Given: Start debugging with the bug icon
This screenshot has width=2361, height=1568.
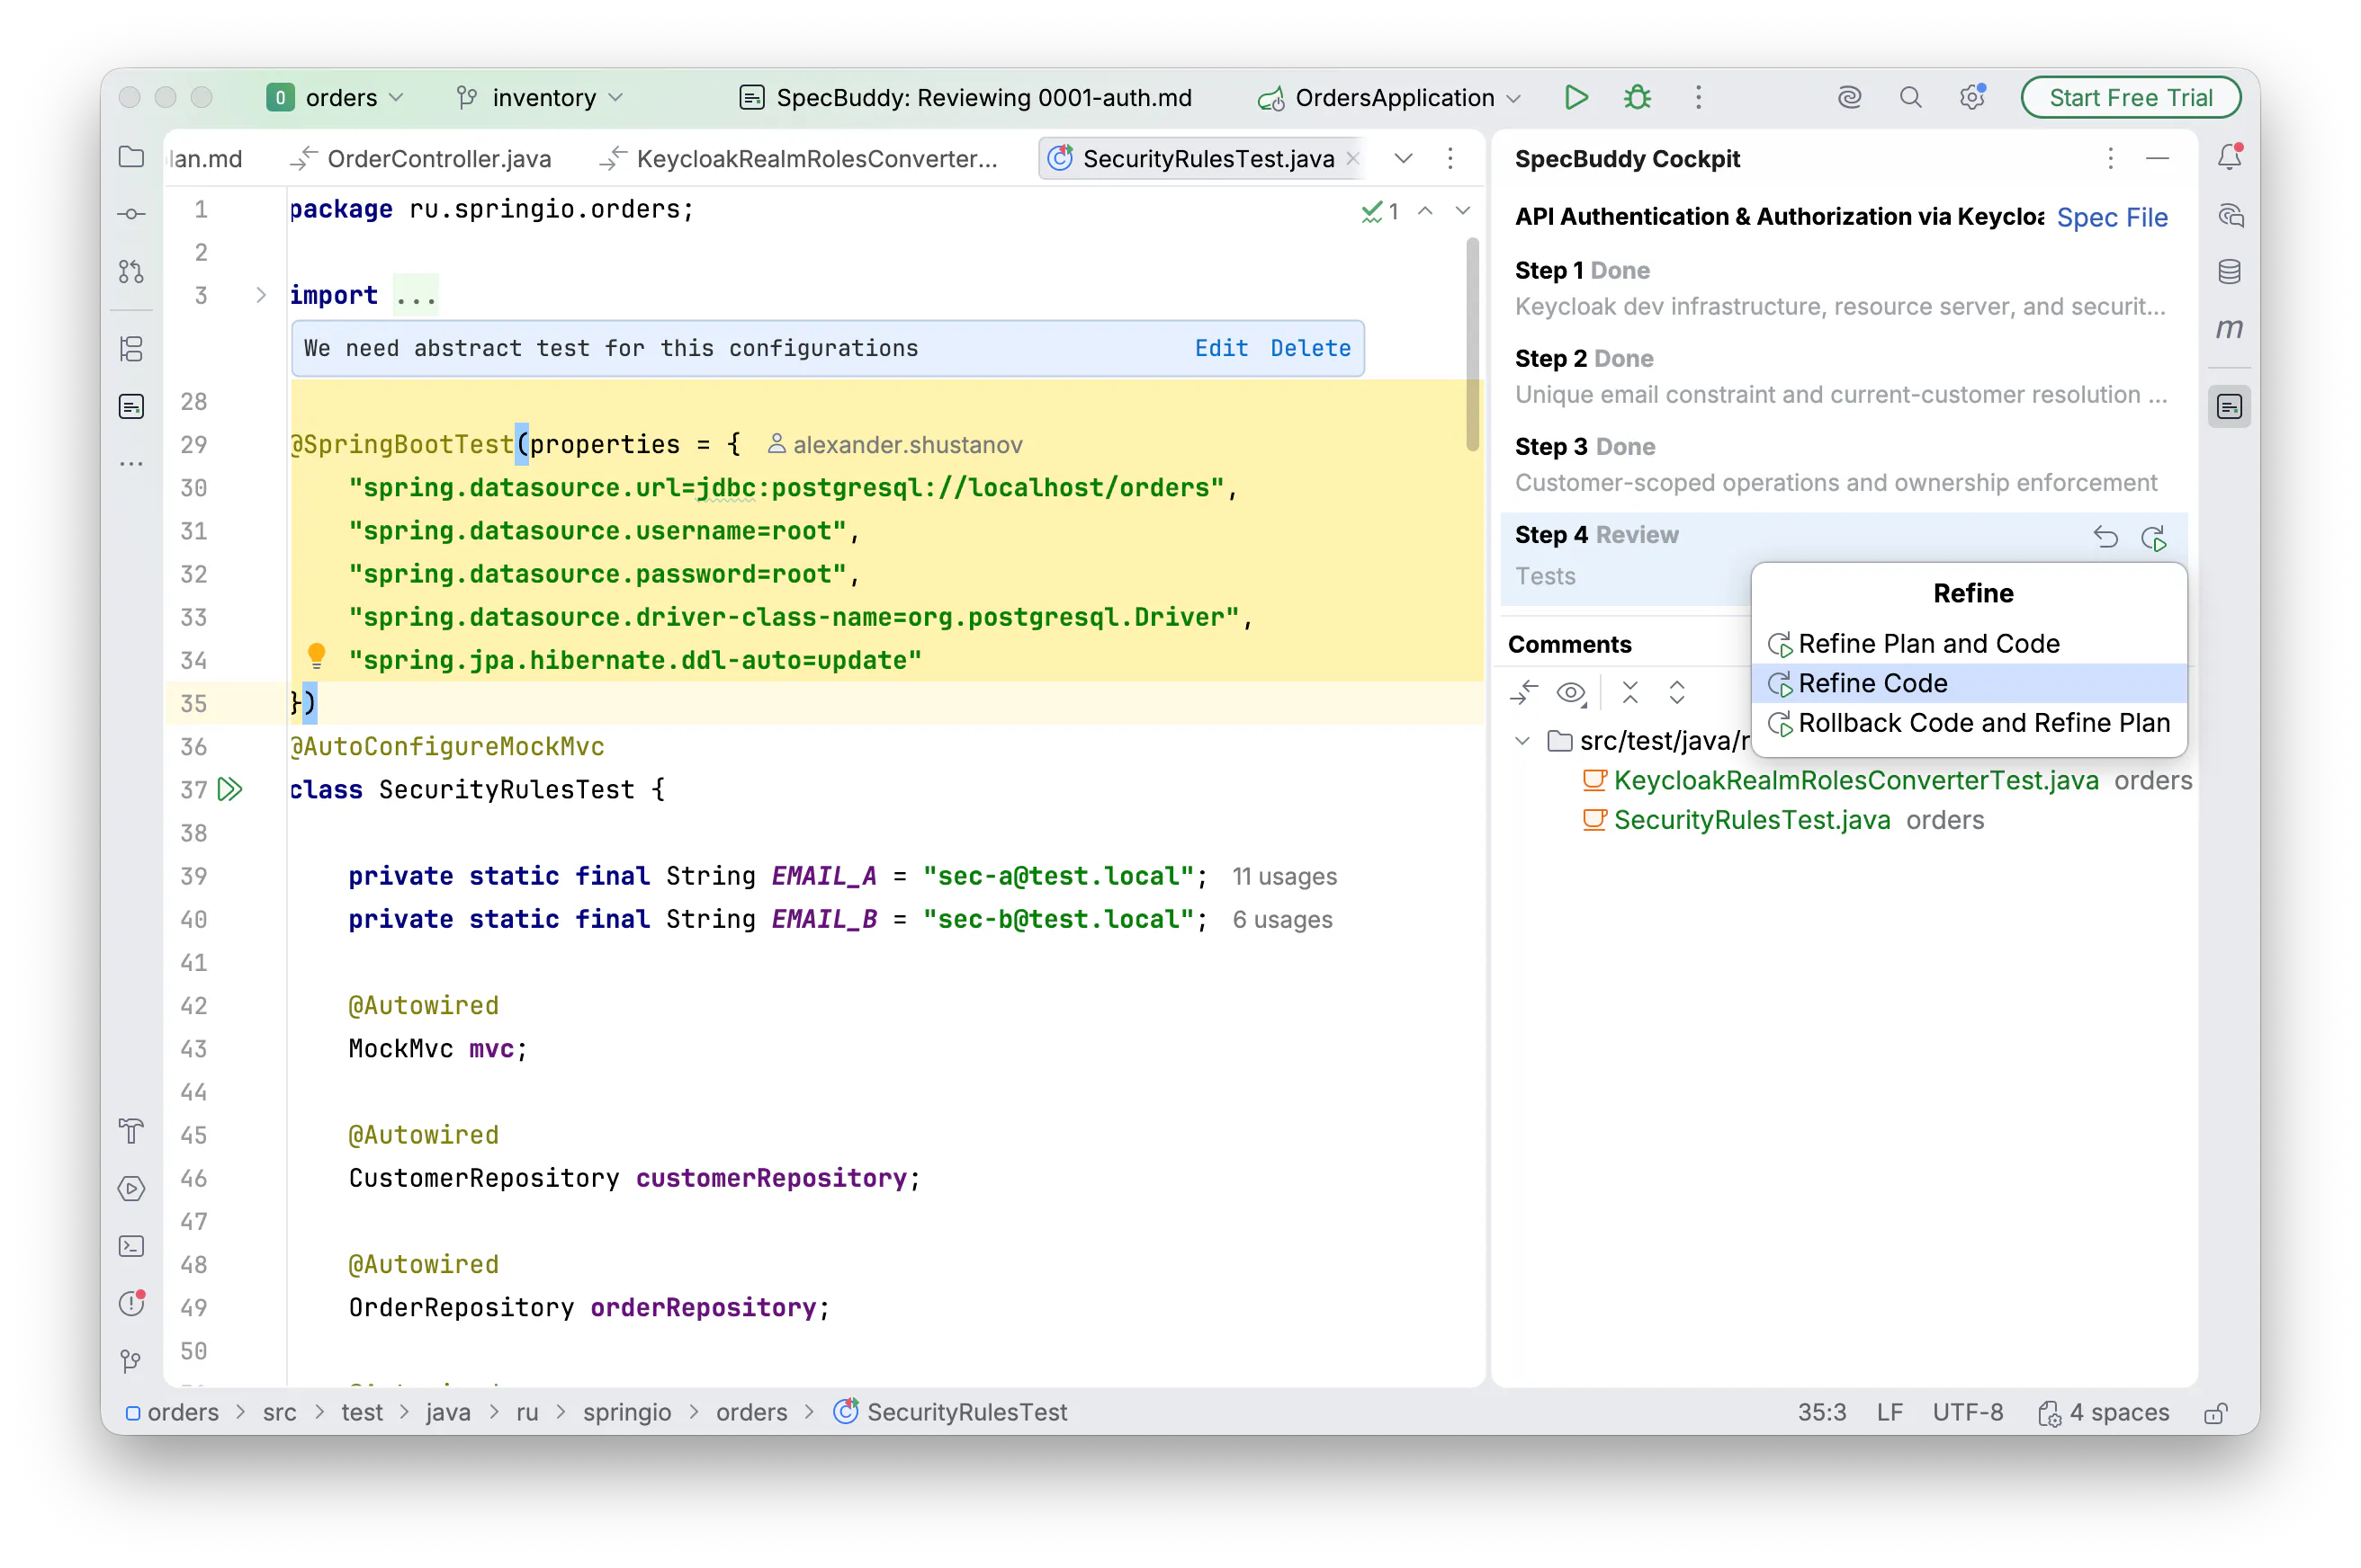Looking at the screenshot, I should pyautogui.click(x=1638, y=97).
